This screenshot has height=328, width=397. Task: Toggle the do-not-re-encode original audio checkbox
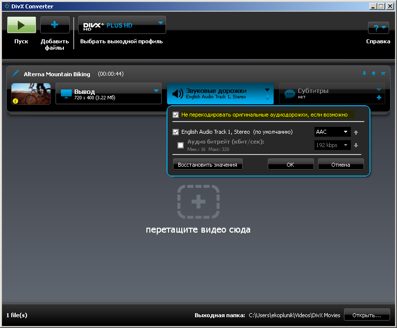[x=176, y=115]
